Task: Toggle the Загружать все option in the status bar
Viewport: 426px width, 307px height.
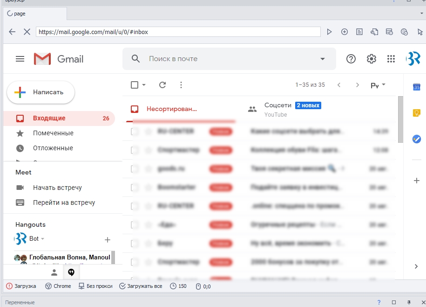Action: pos(141,286)
